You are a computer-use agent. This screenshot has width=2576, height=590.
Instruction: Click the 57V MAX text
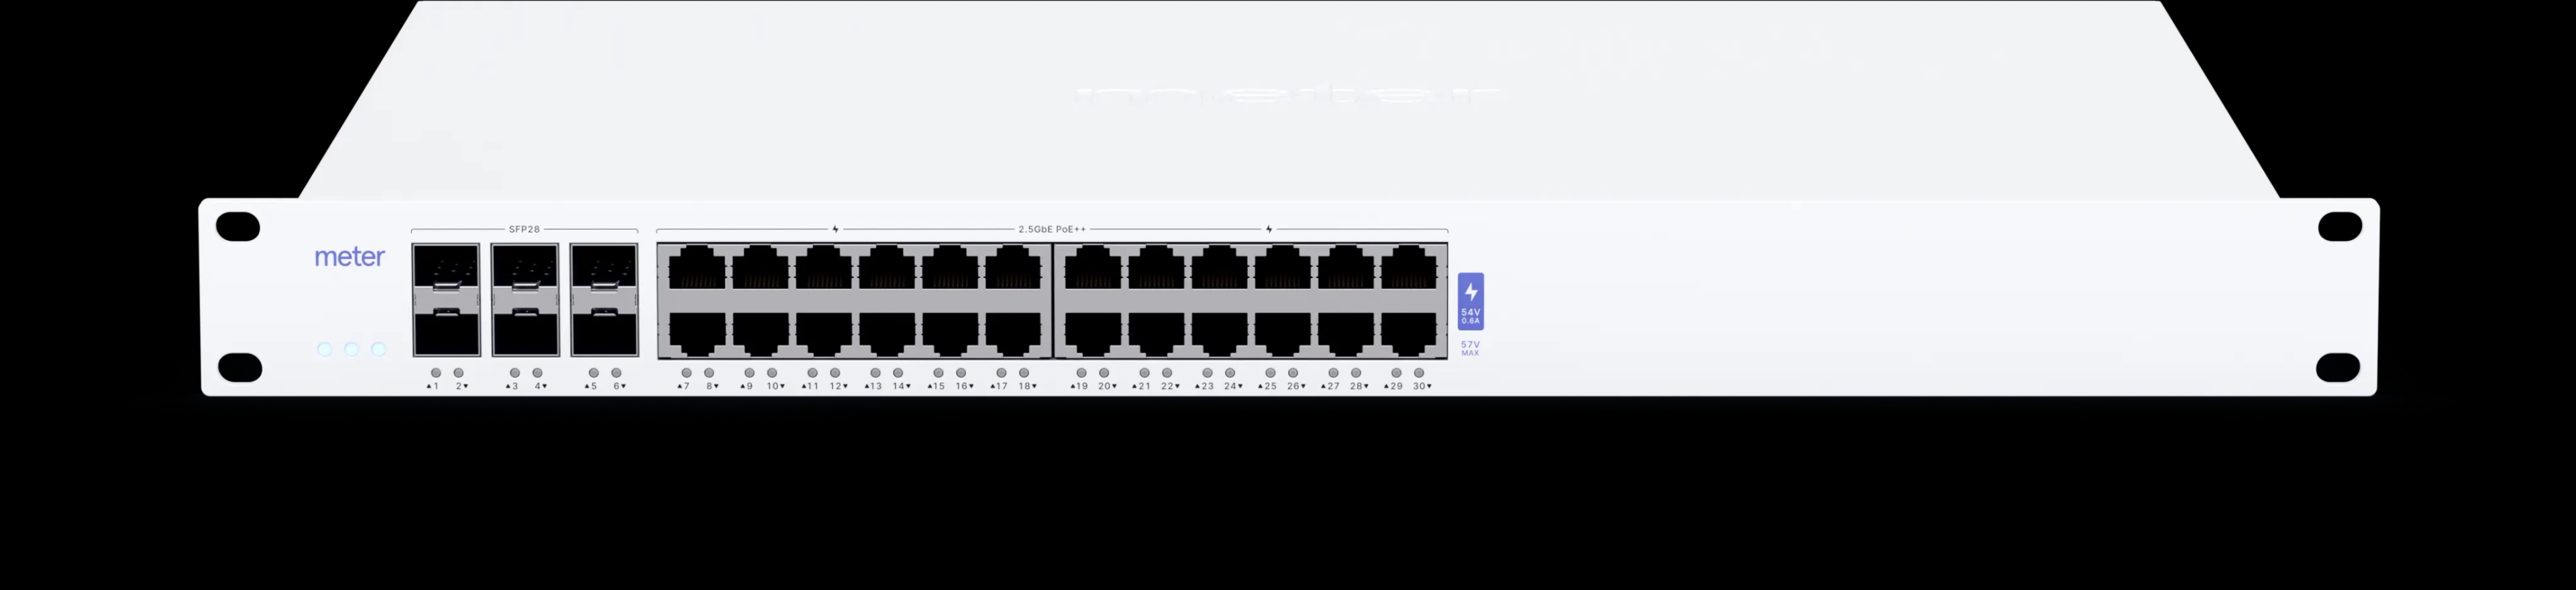tap(1470, 348)
